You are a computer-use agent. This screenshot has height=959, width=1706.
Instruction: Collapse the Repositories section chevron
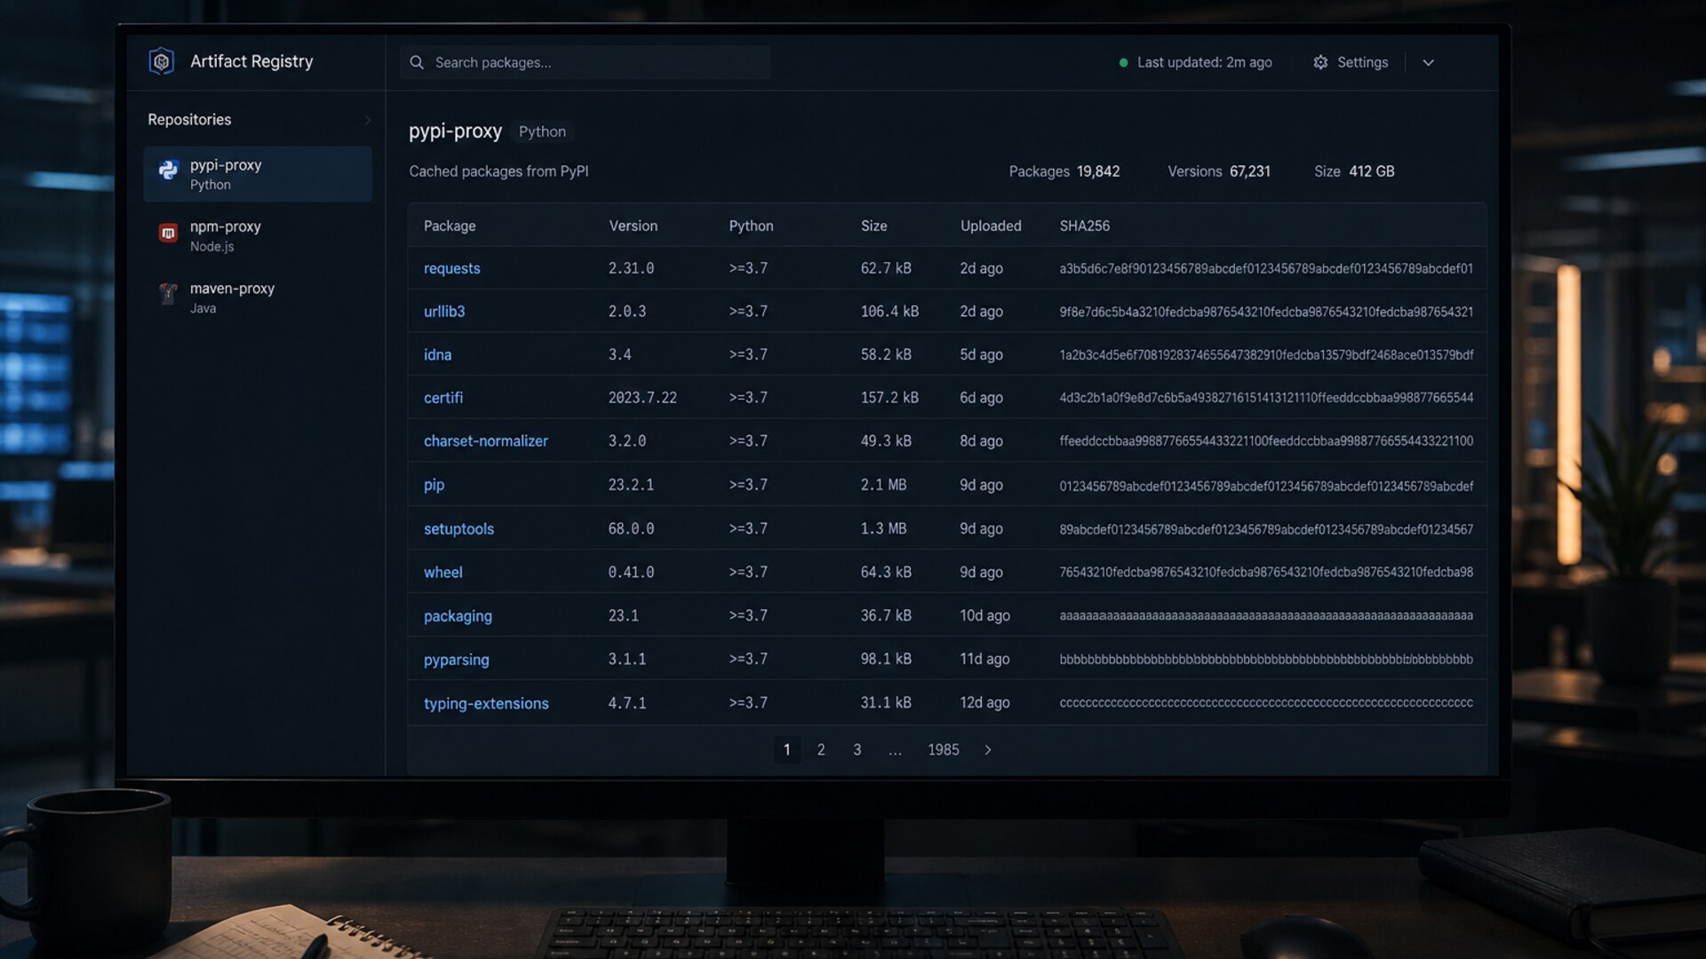click(367, 120)
